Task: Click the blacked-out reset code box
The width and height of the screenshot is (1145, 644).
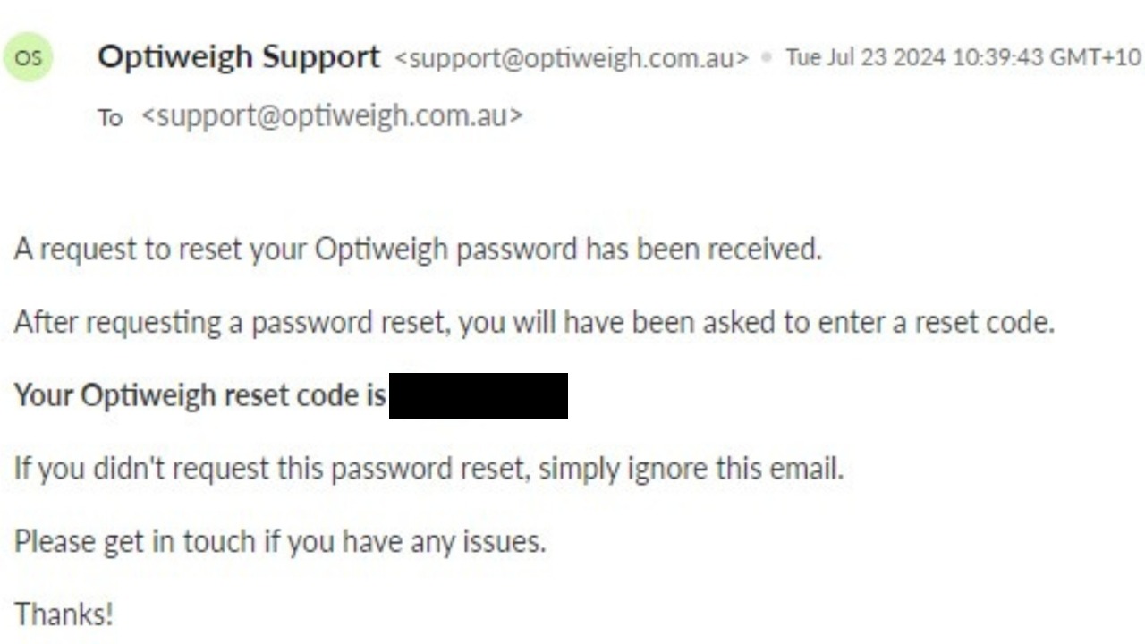Action: 479,396
